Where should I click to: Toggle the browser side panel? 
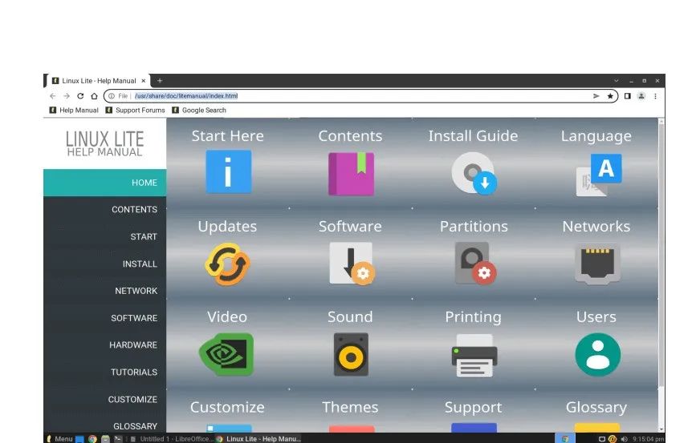(x=627, y=96)
